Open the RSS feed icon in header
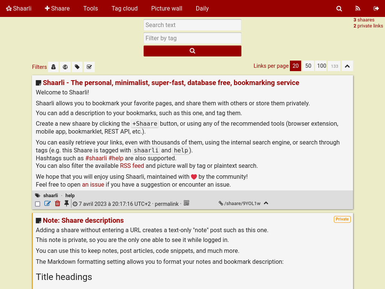The height and width of the screenshot is (289, 385). point(358,9)
